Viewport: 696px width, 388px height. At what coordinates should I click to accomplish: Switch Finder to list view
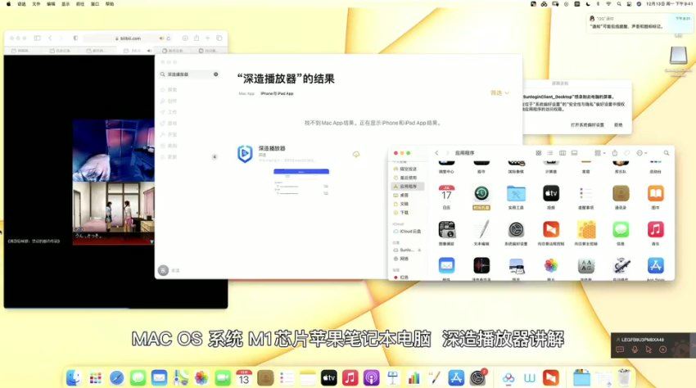(x=550, y=153)
